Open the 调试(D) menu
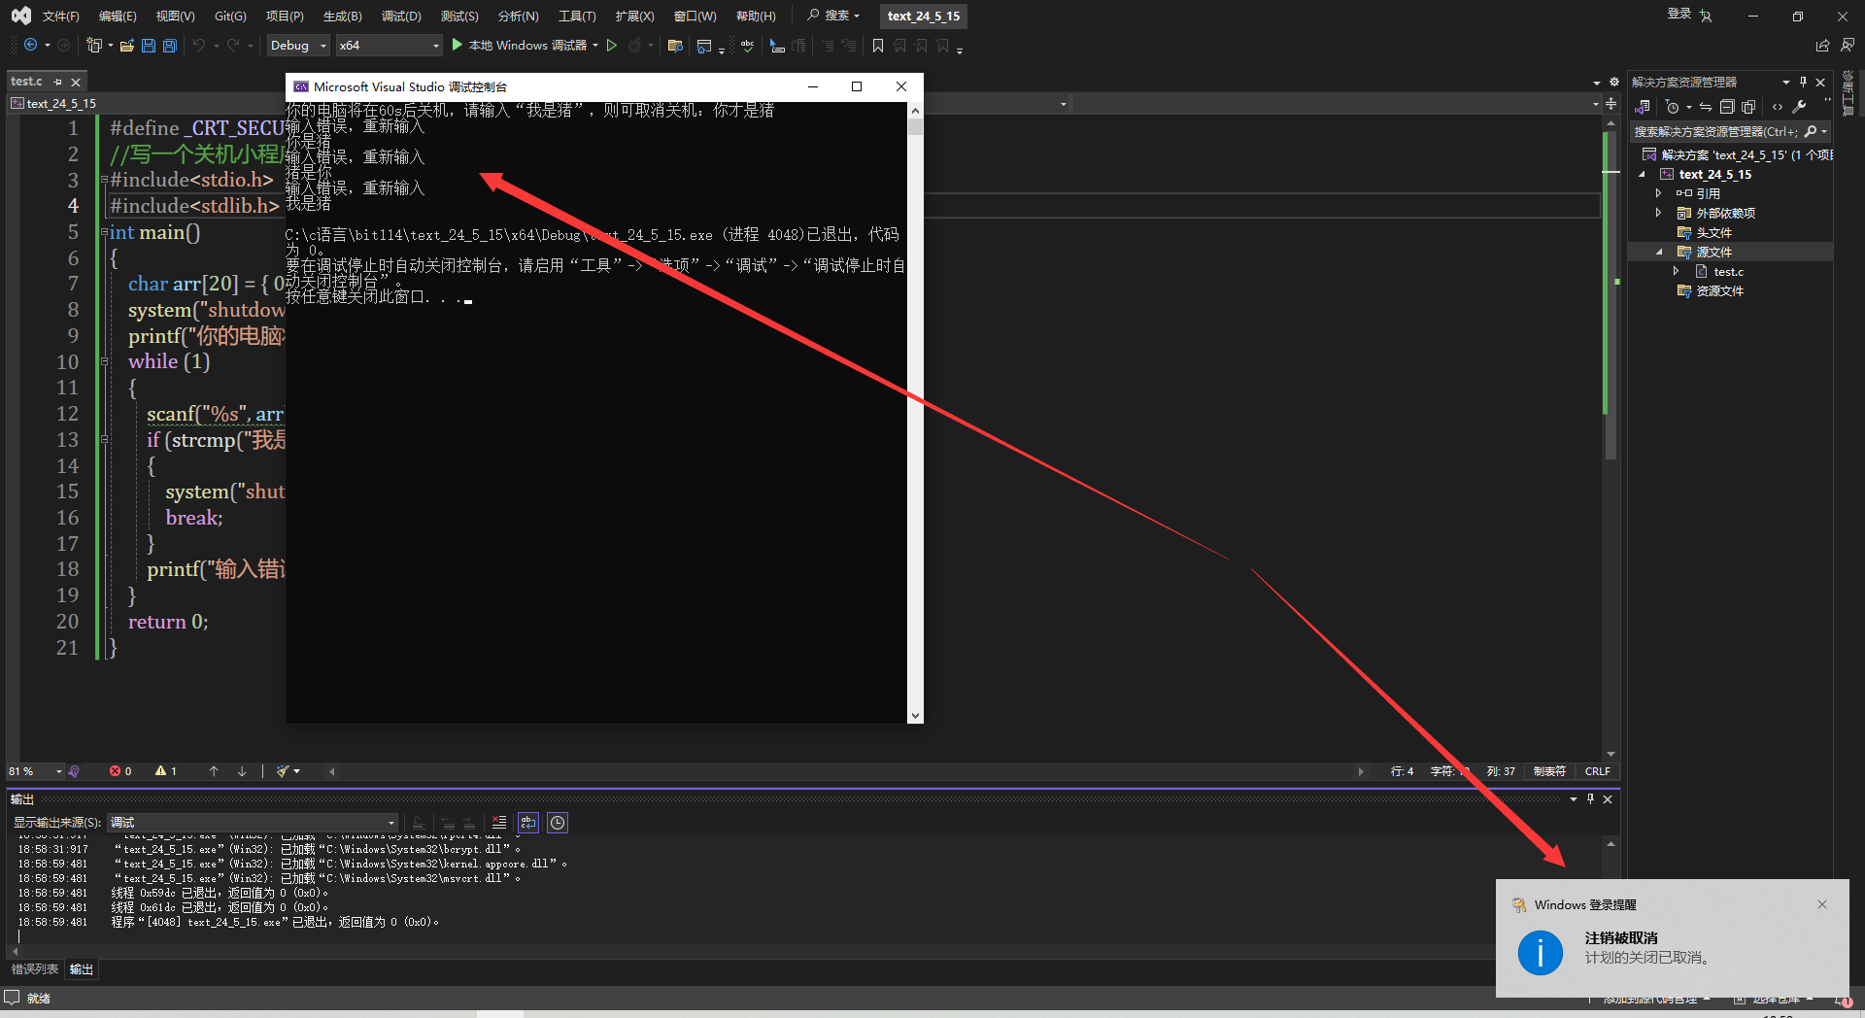1865x1018 pixels. [401, 16]
